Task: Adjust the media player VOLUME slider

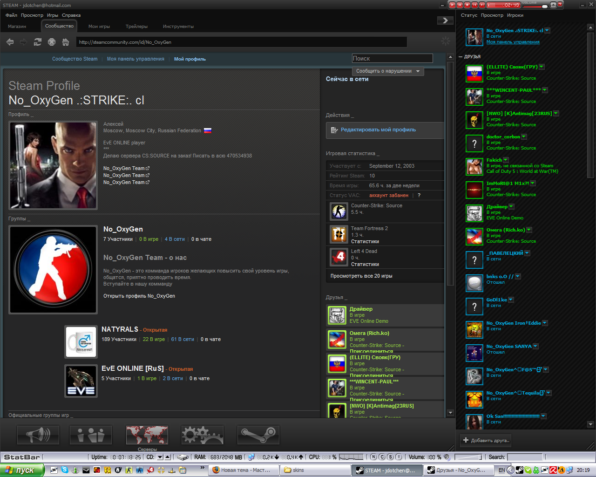Action: (535, 6)
